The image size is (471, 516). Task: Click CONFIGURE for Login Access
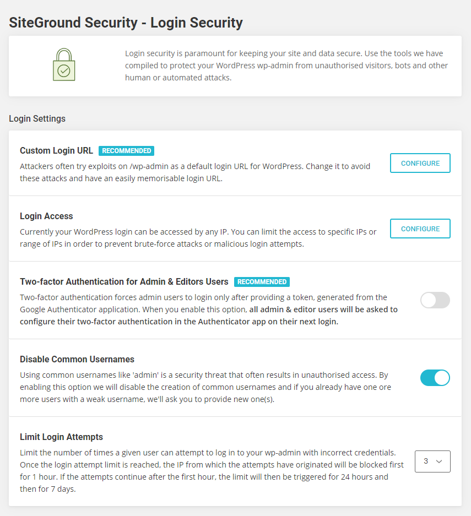(x=420, y=229)
